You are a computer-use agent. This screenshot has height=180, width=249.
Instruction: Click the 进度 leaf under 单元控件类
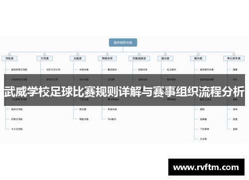click(x=235, y=119)
